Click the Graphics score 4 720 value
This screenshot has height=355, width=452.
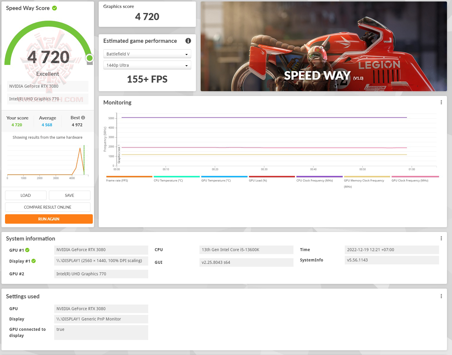pyautogui.click(x=147, y=17)
